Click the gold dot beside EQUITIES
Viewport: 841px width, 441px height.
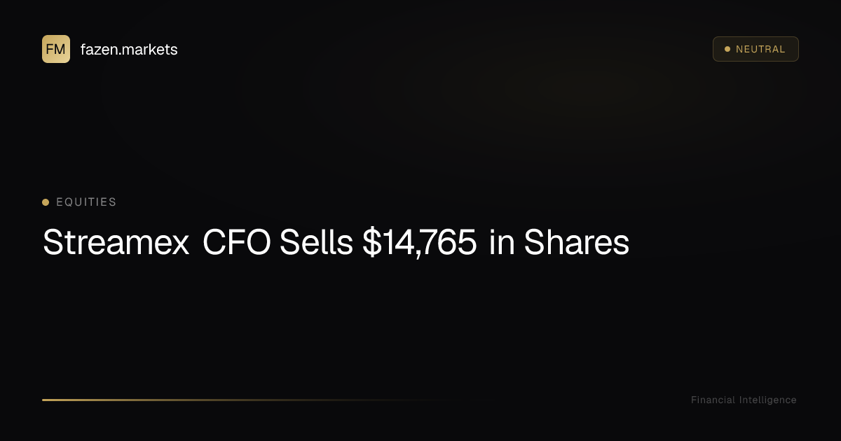pyautogui.click(x=46, y=202)
